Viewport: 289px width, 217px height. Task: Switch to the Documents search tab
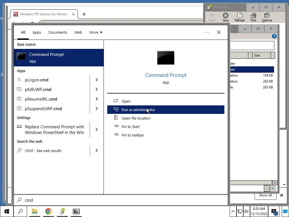(58, 32)
